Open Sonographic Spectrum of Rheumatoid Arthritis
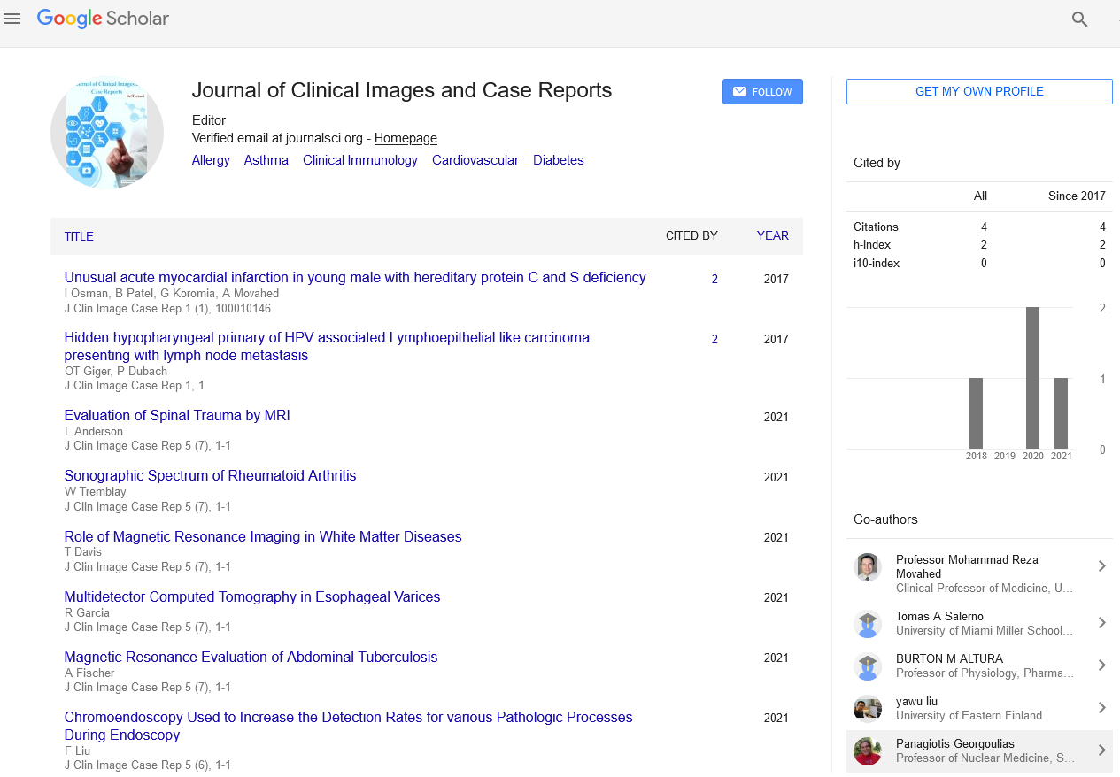Screen dimensions: 1120x777 [x=210, y=475]
